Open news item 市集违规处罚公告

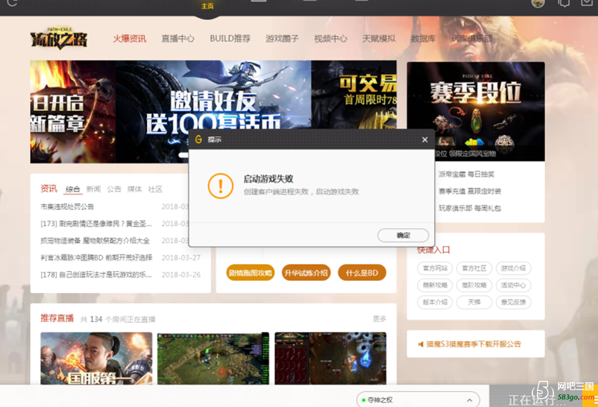[x=67, y=207]
